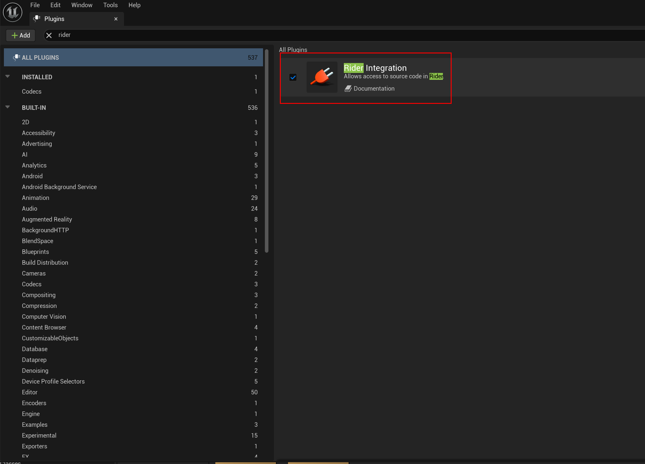
Task: Open the Tools menu
Action: pos(110,5)
